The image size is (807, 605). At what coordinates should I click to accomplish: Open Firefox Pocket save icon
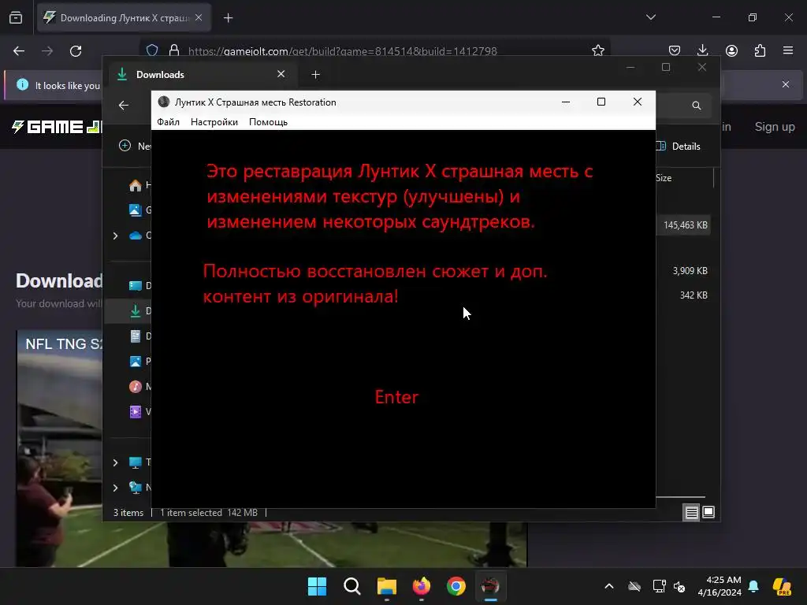[x=675, y=50]
